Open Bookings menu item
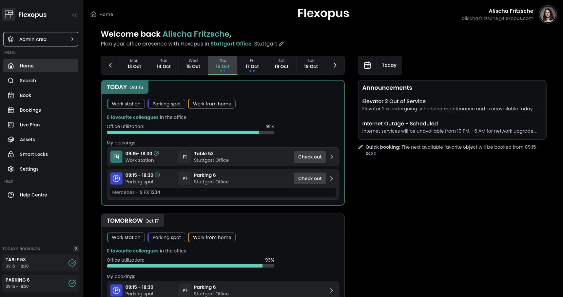This screenshot has height=297, width=563. pyautogui.click(x=30, y=110)
